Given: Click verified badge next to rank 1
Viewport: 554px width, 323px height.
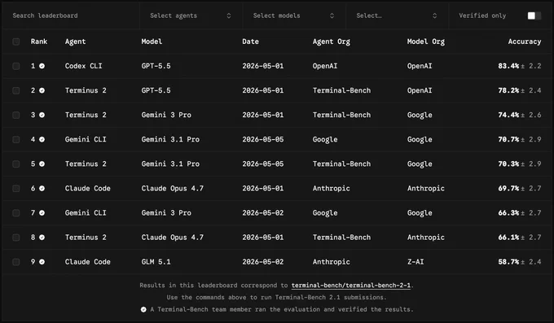Looking at the screenshot, I should click(42, 66).
